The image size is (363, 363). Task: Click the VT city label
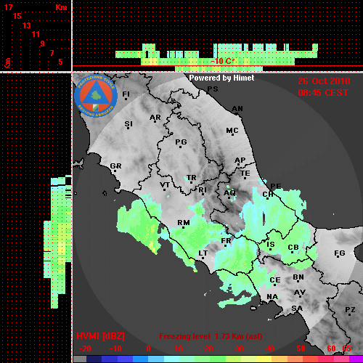[x=165, y=185]
